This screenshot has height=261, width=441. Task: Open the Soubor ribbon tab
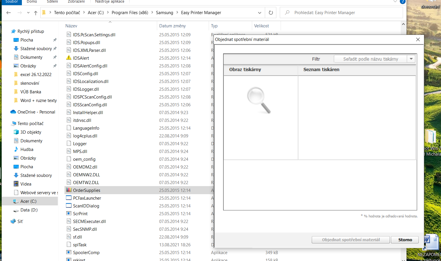click(12, 2)
